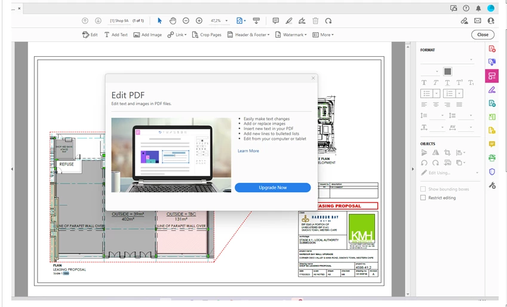Open Fill & Sign purple pen tool
The image size is (507, 307).
[492, 90]
